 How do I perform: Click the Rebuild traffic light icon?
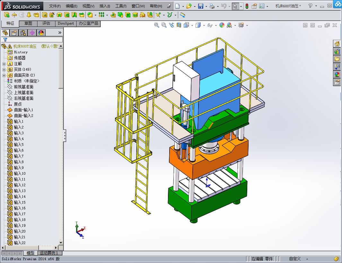click(x=247, y=6)
